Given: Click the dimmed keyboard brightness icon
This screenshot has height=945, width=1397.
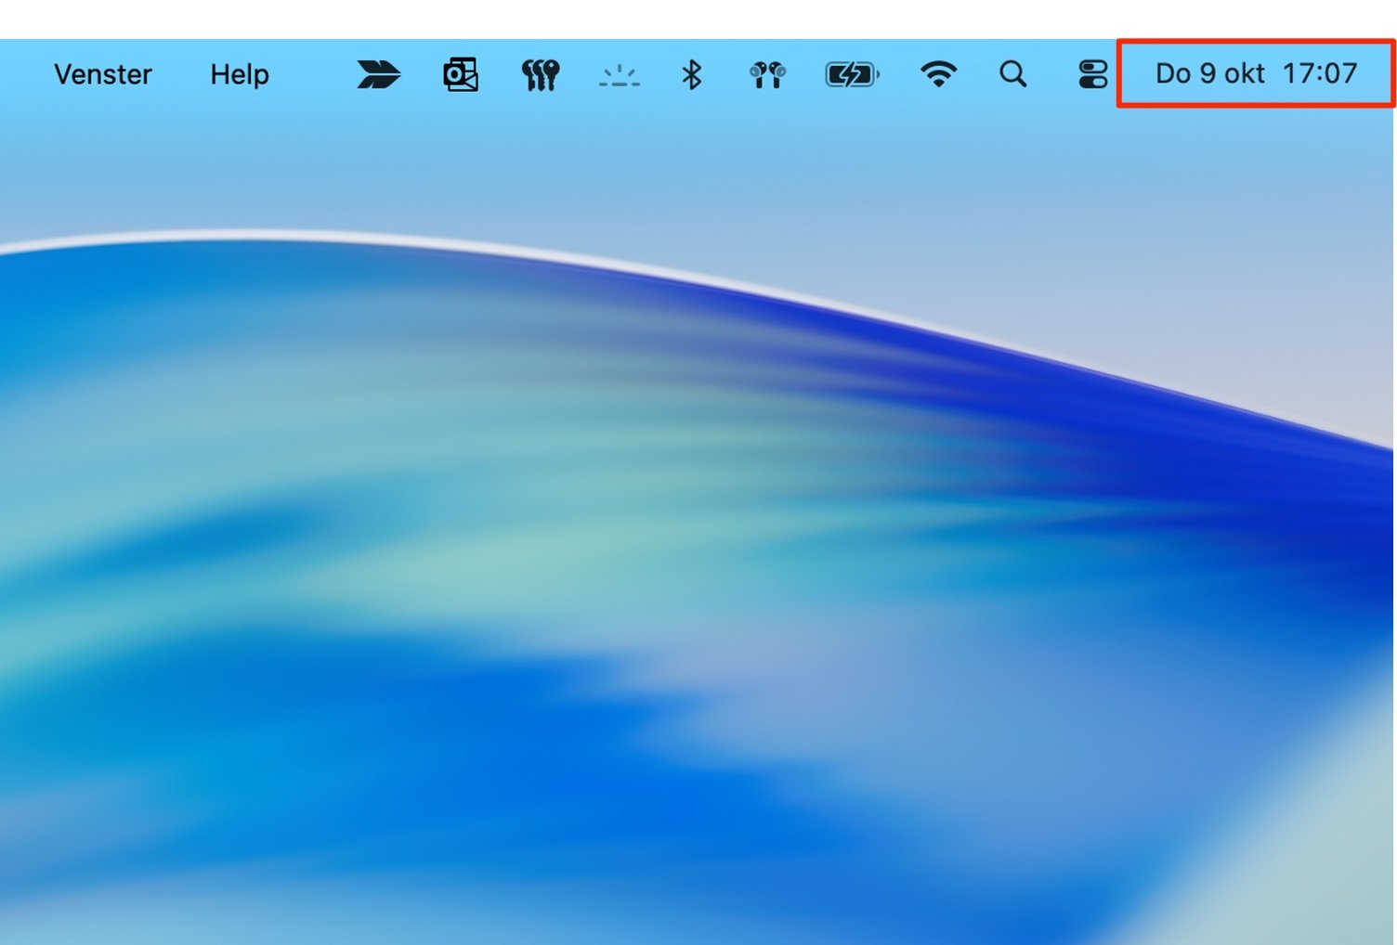Looking at the screenshot, I should [x=619, y=74].
